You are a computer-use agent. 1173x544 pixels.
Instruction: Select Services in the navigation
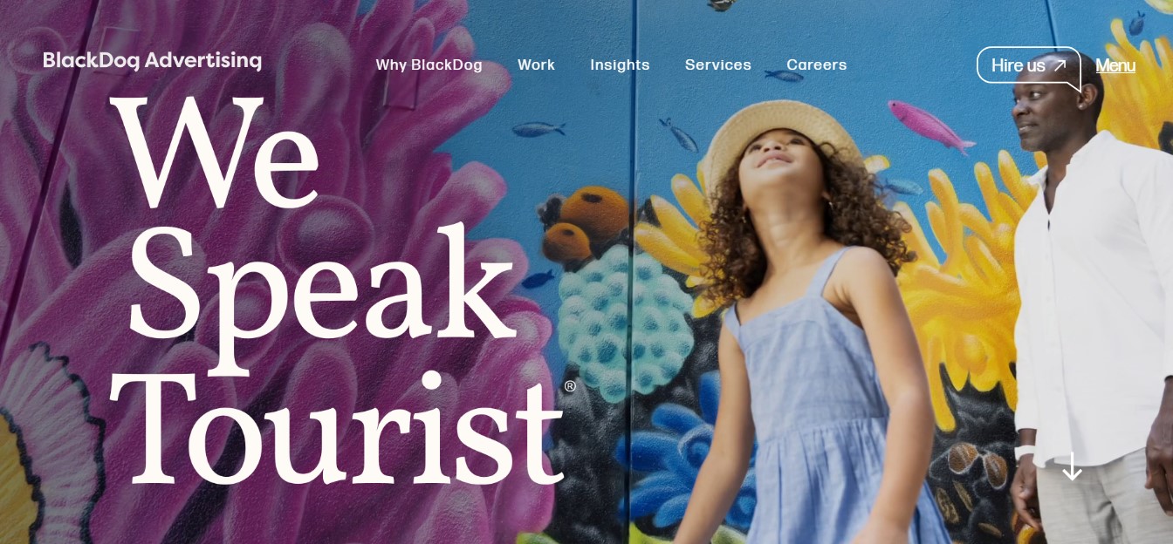coord(717,65)
